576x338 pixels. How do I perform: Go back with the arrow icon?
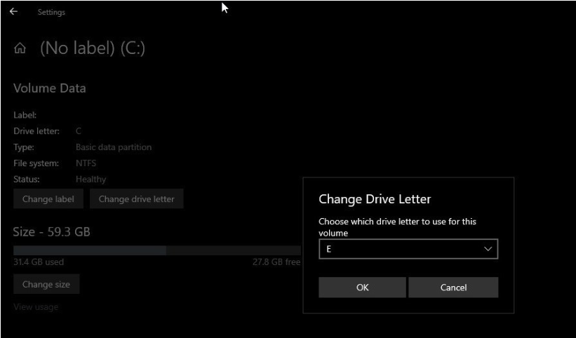pyautogui.click(x=13, y=12)
